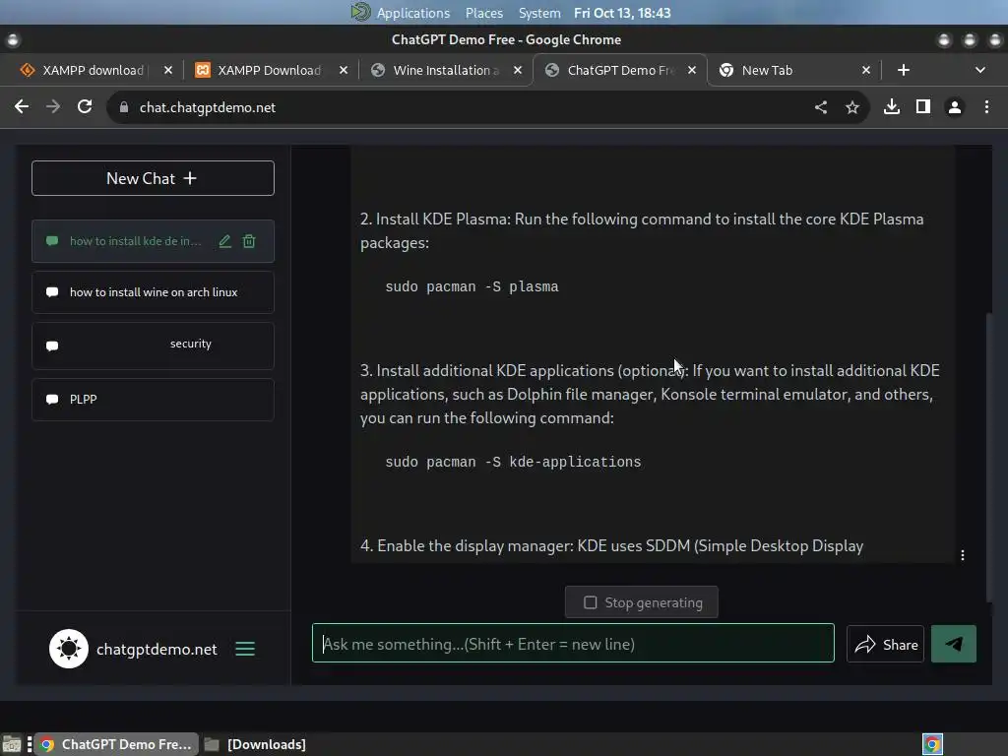Viewport: 1008px width, 756px height.
Task: Open the 'PLPP' chat
Action: tap(153, 400)
